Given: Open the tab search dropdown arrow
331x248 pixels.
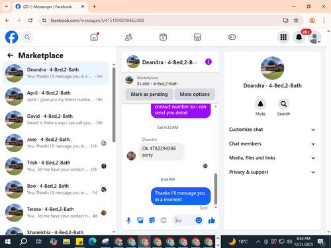Looking at the screenshot, I should tap(7, 7).
